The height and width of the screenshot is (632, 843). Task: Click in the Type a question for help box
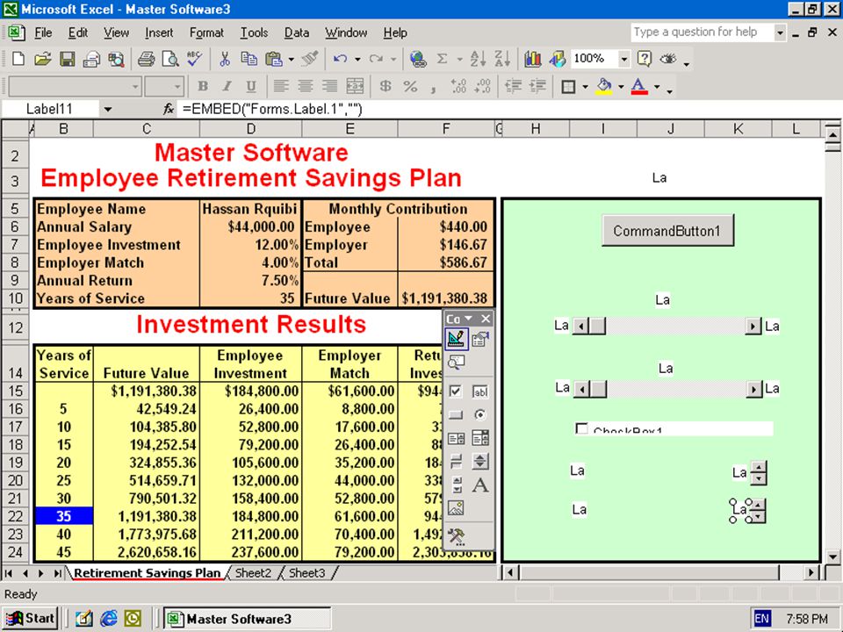pos(702,32)
